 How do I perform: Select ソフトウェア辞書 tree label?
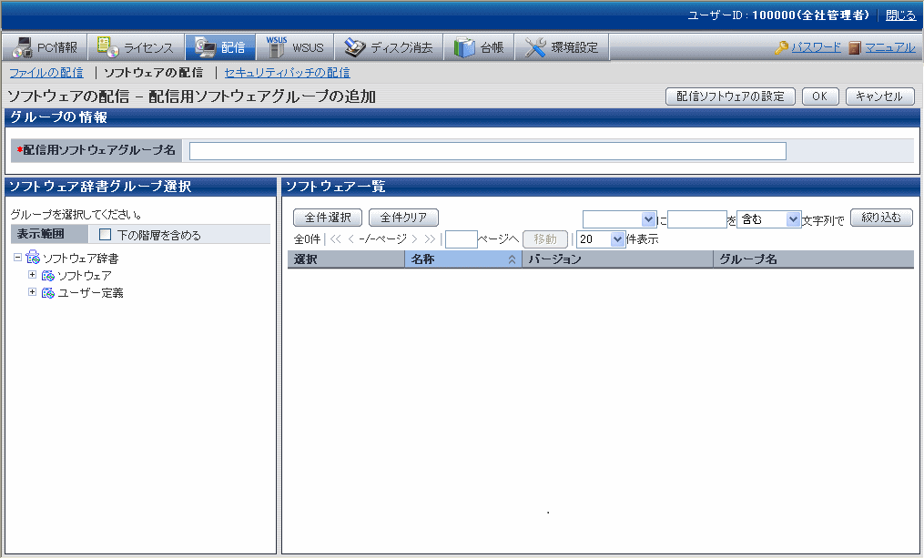pyautogui.click(x=81, y=259)
